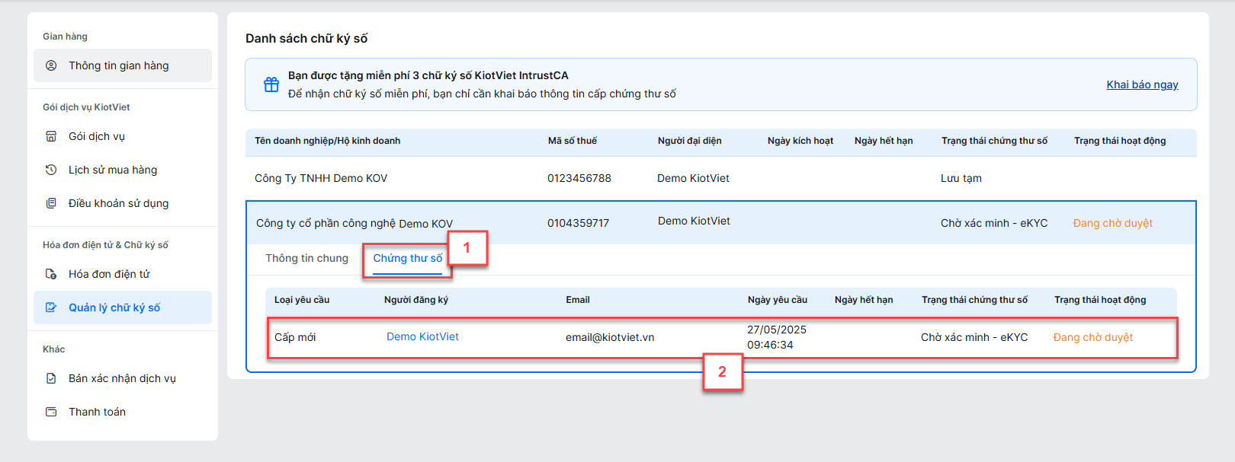Open Điều khoản sử dụng page

pyautogui.click(x=123, y=203)
